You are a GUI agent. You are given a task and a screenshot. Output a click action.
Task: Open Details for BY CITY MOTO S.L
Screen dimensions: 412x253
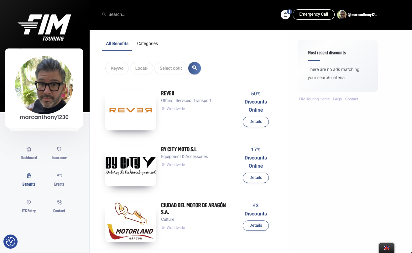click(x=256, y=178)
